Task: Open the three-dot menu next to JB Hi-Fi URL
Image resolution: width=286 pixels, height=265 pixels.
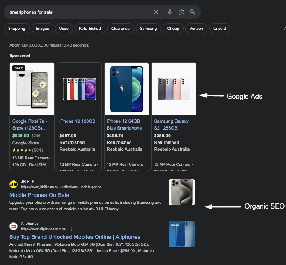Action: [x=108, y=187]
